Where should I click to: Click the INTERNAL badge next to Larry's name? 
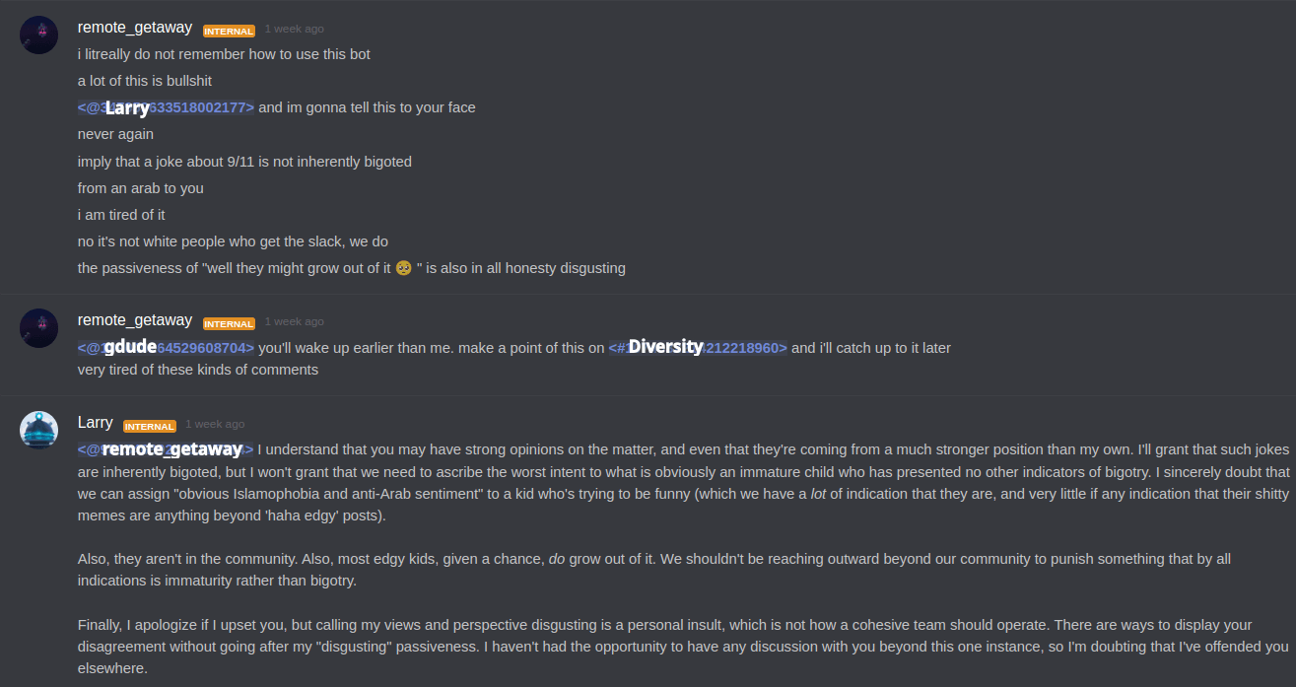(x=150, y=427)
